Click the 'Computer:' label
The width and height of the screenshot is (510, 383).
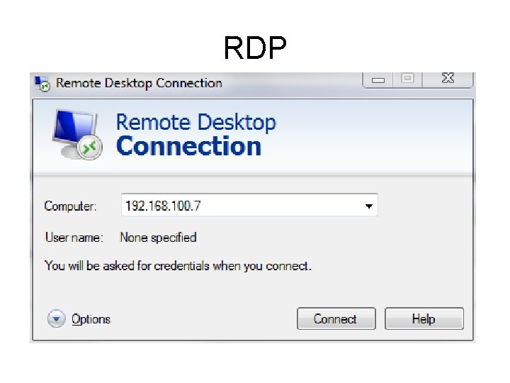coord(70,206)
